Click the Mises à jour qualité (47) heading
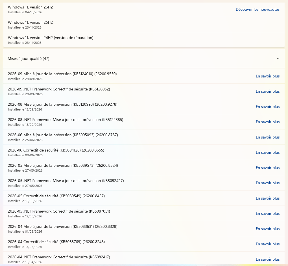Viewport: 288px width, 266px height. click(29, 59)
